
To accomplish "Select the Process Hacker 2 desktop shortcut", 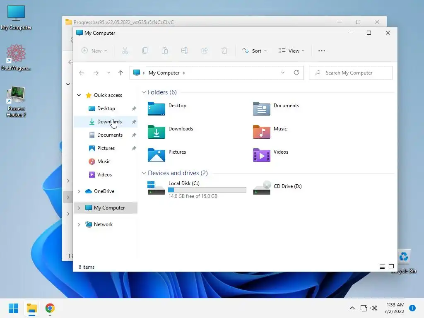I will (x=16, y=102).
